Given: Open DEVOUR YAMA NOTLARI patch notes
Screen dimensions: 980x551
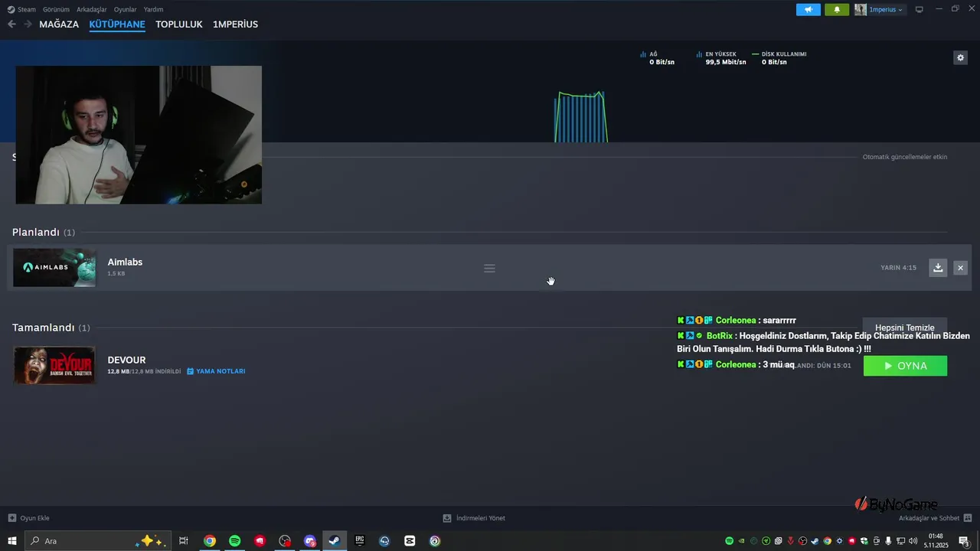Looking at the screenshot, I should point(216,371).
